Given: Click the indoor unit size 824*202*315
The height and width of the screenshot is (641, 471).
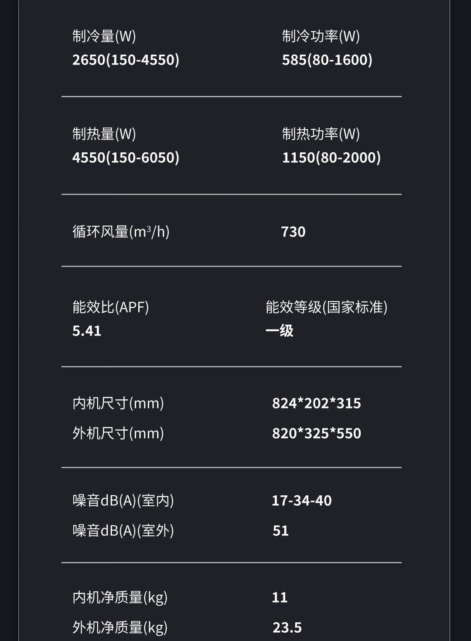Looking at the screenshot, I should tap(317, 403).
